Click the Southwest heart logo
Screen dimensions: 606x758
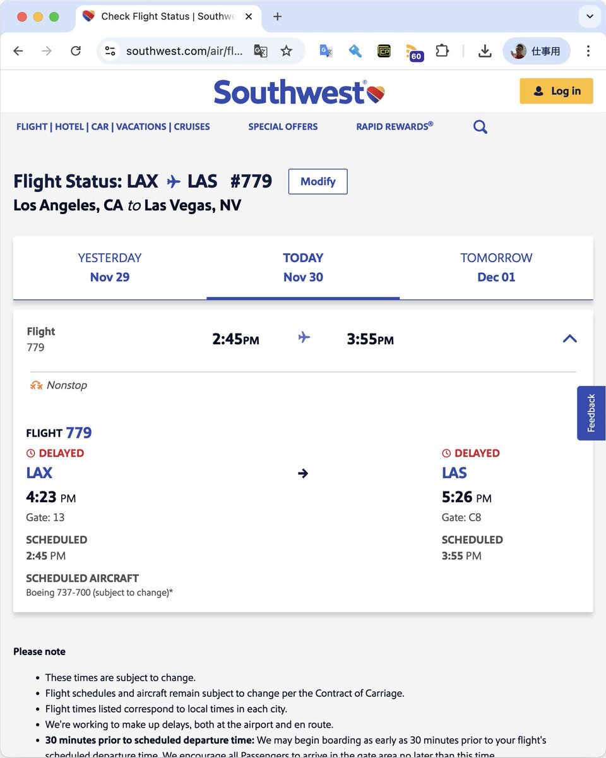click(376, 94)
